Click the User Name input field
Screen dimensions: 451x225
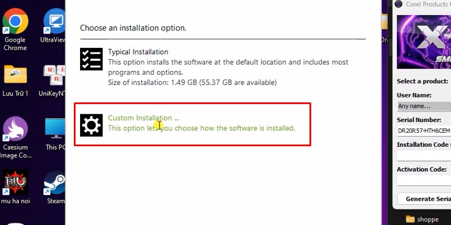[424, 106]
